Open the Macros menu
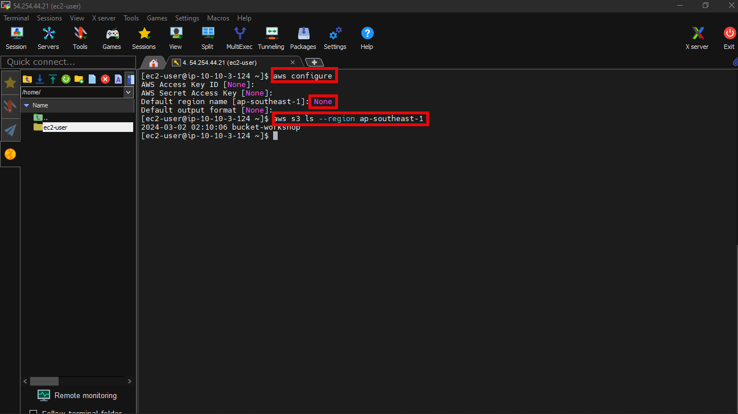 coord(218,18)
